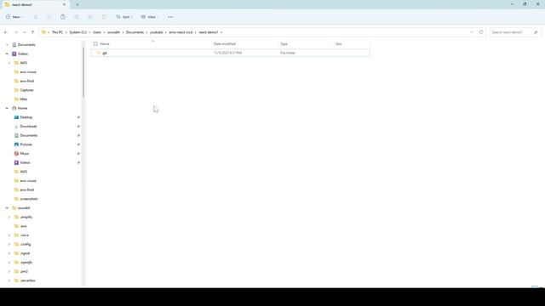545x306 pixels.
Task: Open a new File Explorer tab
Action: coord(77,4)
